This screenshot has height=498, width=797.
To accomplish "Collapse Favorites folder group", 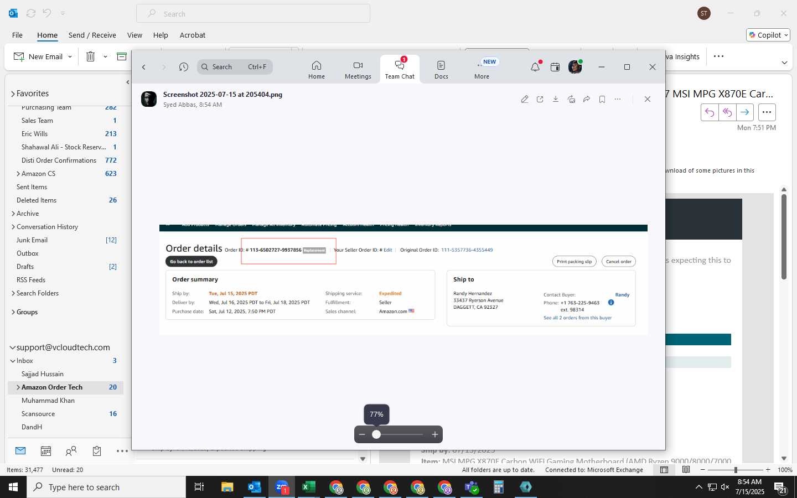I will pyautogui.click(x=13, y=94).
